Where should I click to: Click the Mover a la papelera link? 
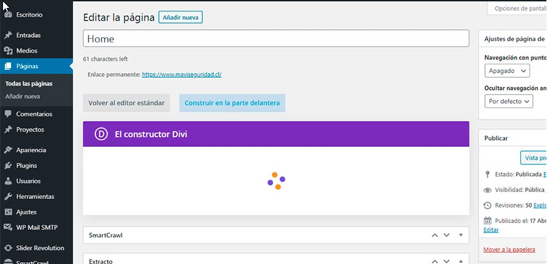pyautogui.click(x=509, y=249)
